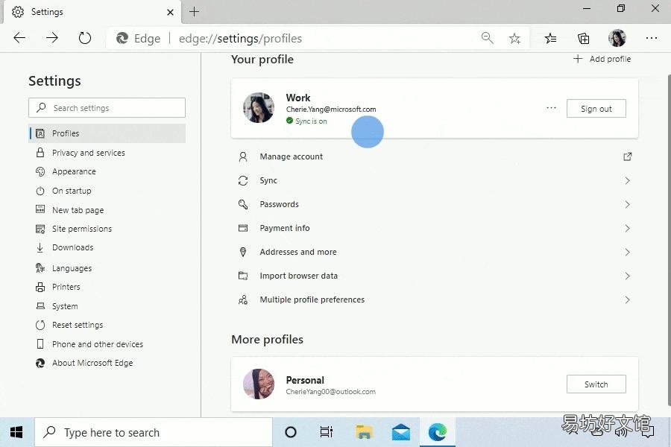671x447 pixels.
Task: Click the taskbar search box
Action: [153, 432]
